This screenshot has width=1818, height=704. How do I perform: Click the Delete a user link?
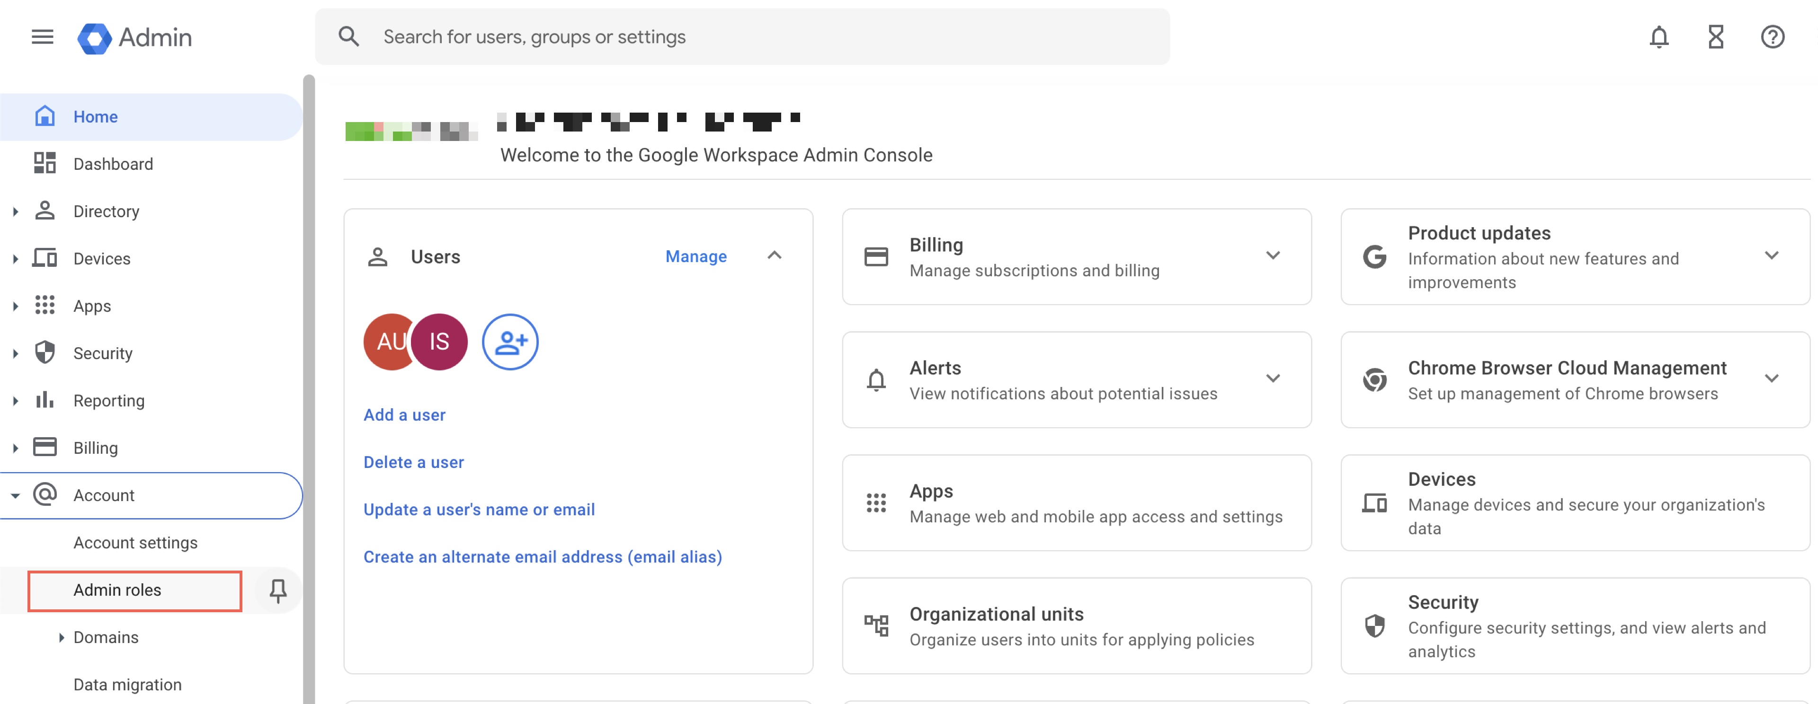414,462
